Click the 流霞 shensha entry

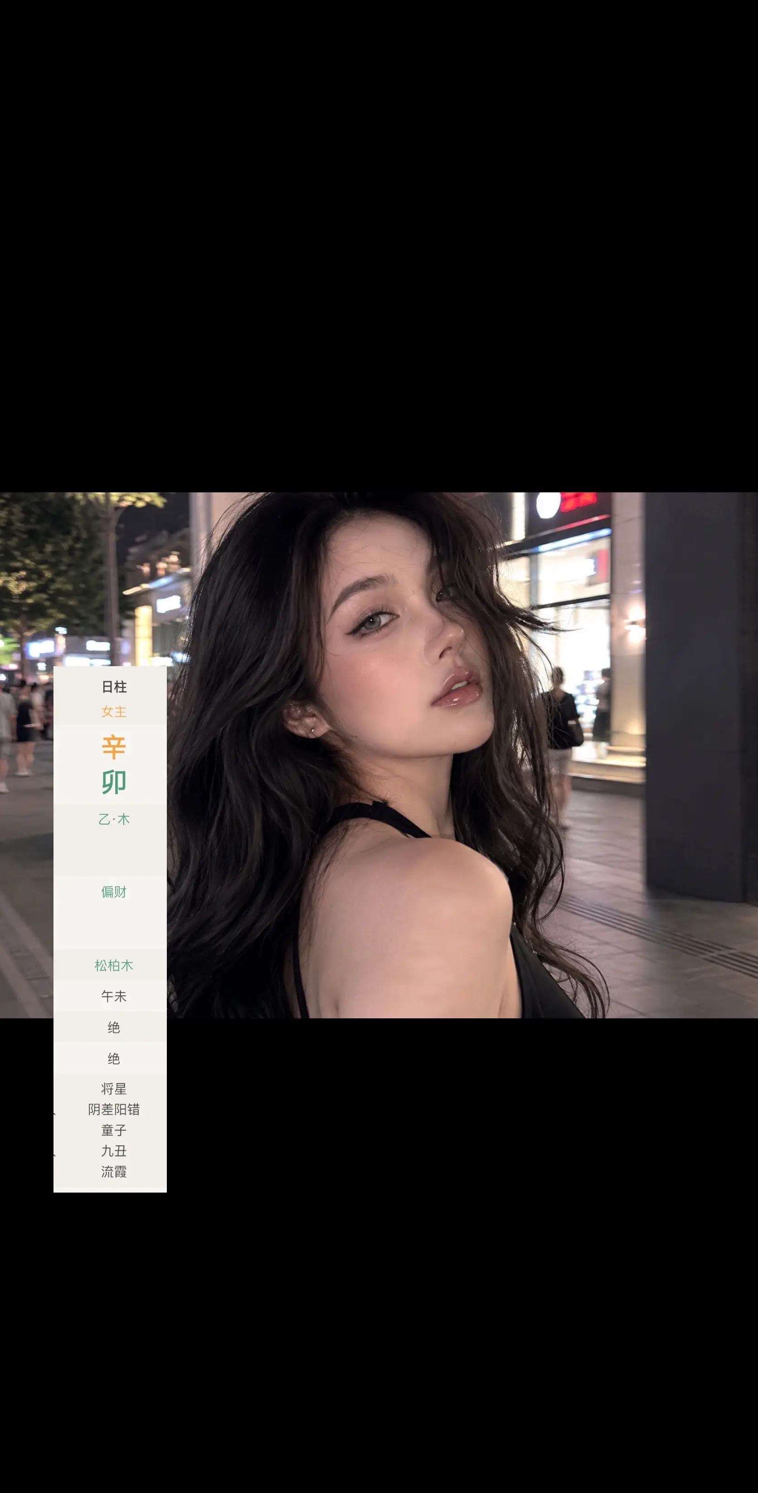(113, 1172)
